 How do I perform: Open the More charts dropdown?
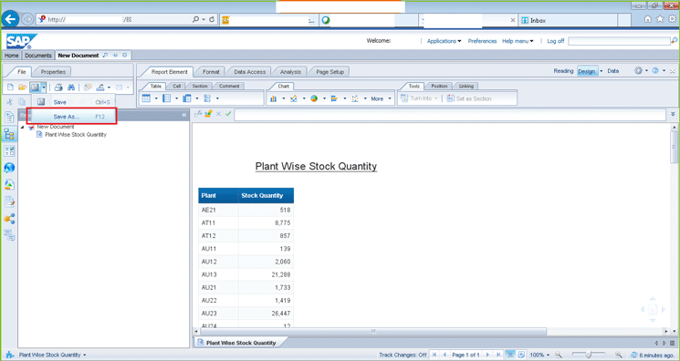pyautogui.click(x=382, y=98)
